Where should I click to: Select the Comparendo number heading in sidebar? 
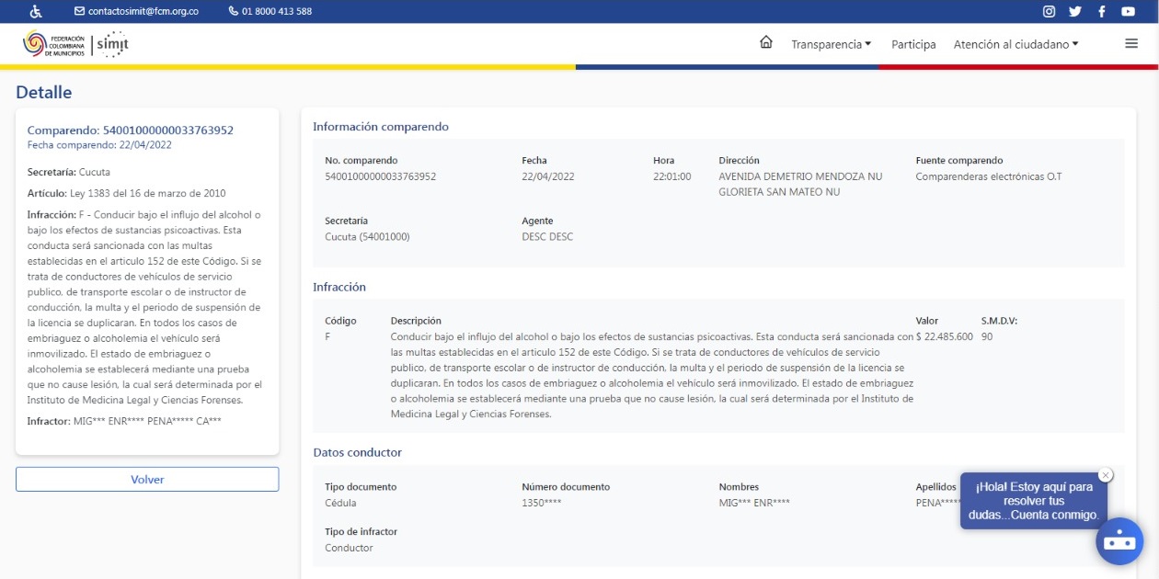pyautogui.click(x=131, y=131)
